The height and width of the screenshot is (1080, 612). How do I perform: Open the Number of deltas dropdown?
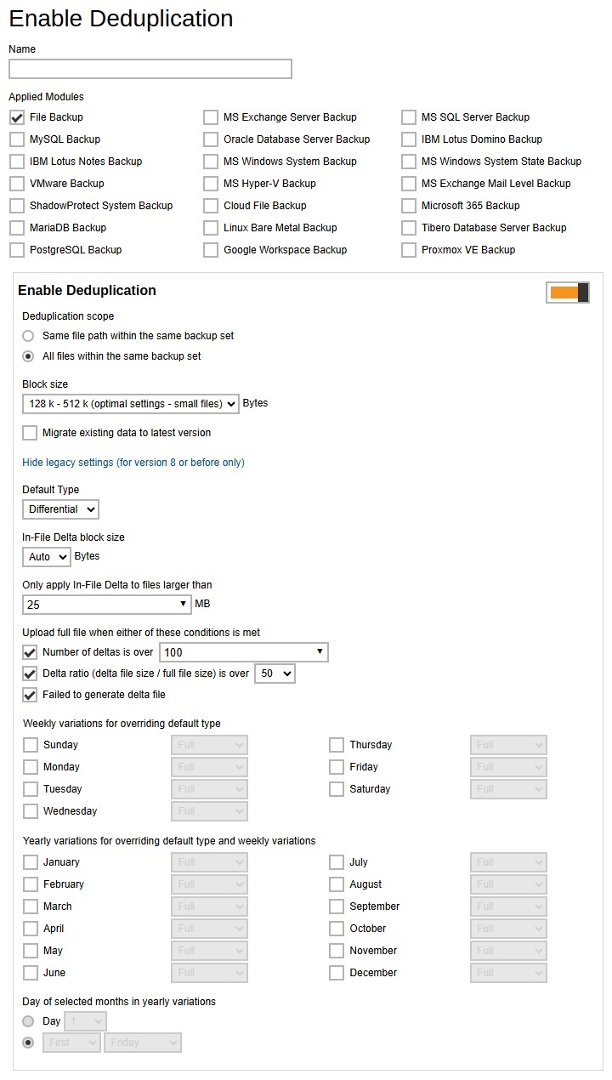(x=242, y=652)
